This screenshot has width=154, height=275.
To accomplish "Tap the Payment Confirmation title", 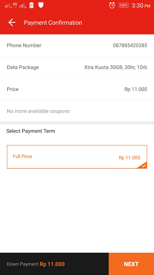I will [53, 23].
